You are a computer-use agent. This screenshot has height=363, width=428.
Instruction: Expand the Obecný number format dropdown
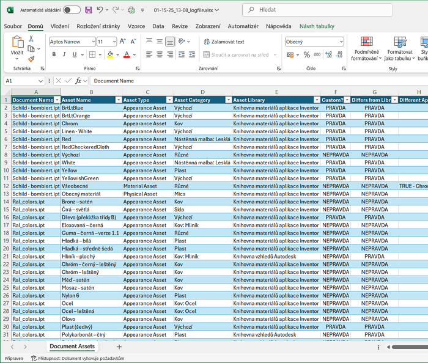pyautogui.click(x=341, y=42)
